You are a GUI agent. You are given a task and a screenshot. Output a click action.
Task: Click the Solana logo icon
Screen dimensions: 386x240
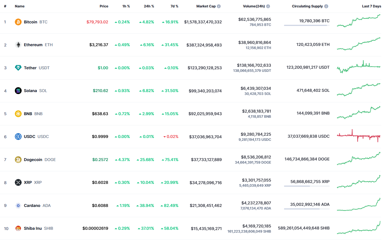[x=18, y=91]
